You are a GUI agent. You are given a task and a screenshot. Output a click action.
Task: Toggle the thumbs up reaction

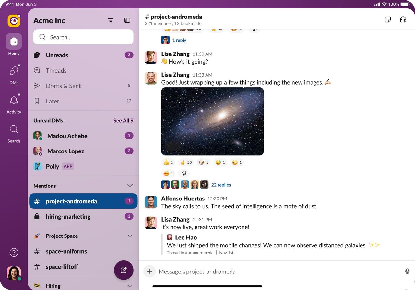point(168,163)
